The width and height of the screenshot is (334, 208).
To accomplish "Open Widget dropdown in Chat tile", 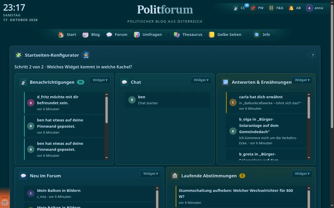I will click(201, 80).
